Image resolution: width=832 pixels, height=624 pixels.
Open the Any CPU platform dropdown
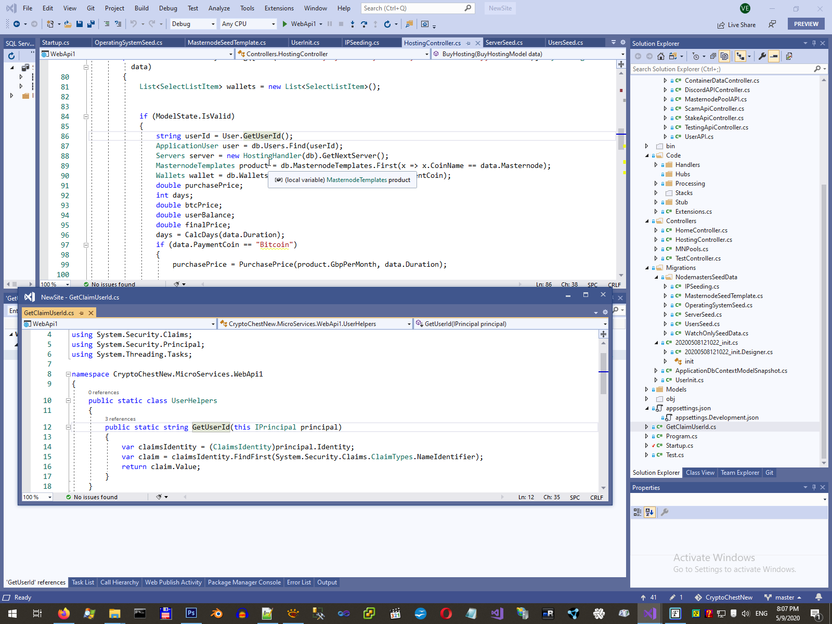248,24
